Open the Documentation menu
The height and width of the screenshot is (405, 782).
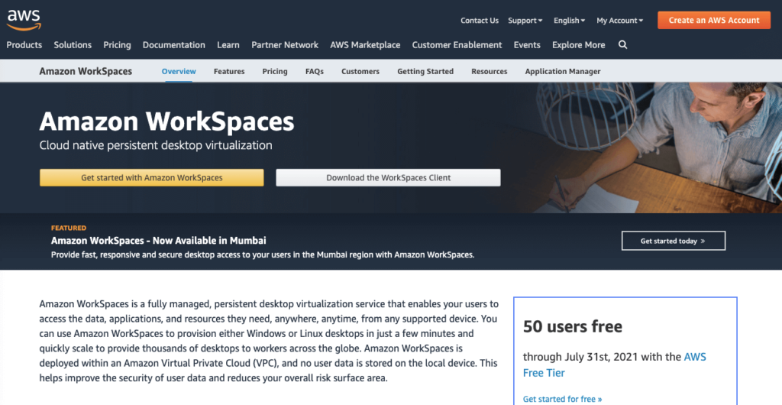coord(173,45)
